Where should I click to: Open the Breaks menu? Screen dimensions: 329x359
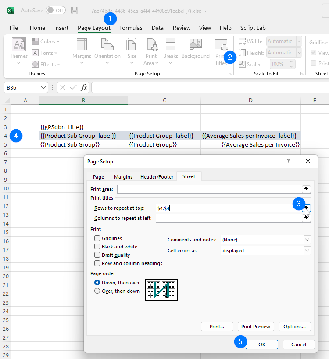click(171, 51)
